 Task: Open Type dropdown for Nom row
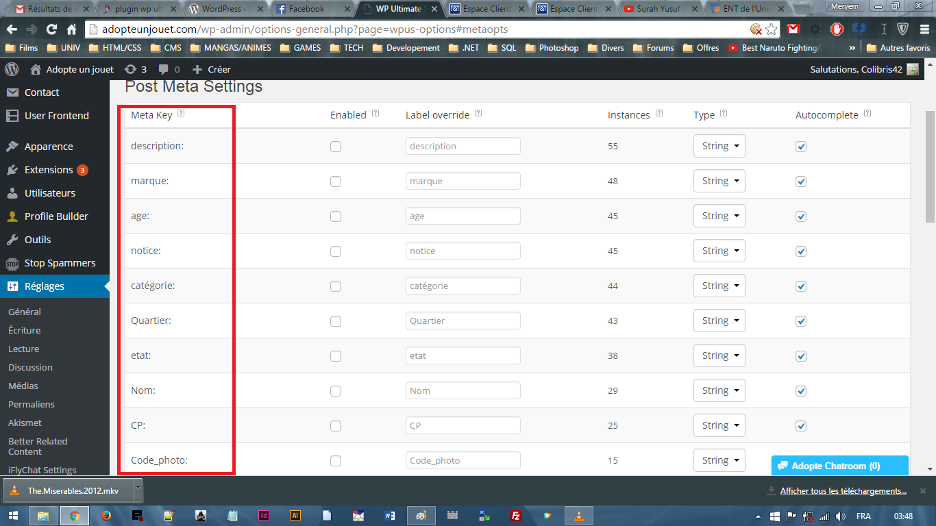(719, 390)
